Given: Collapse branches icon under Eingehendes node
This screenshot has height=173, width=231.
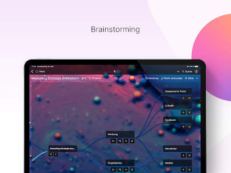Looking at the screenshot, I should (x=120, y=170).
